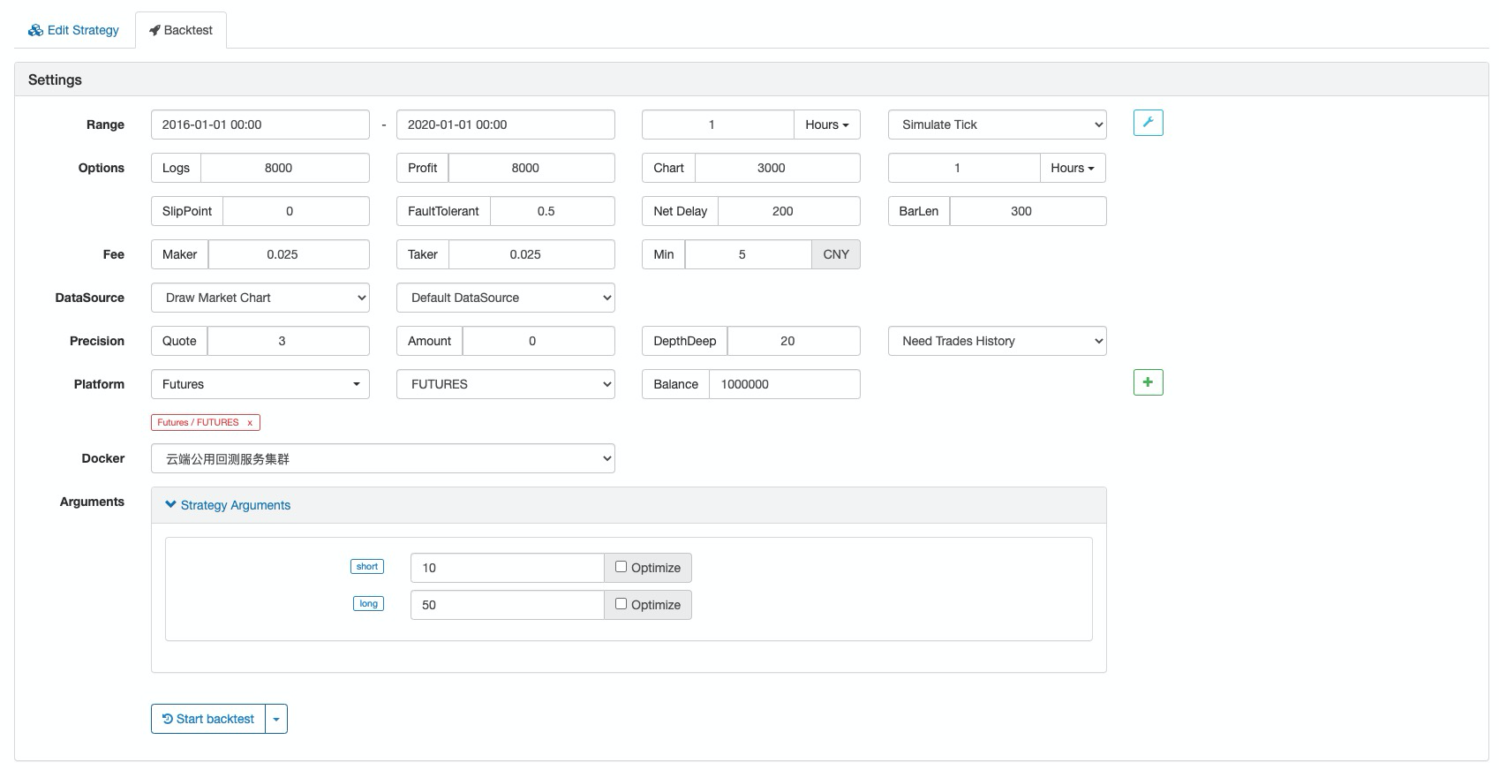
Task: Open the Simulate Tick mode dropdown
Action: click(997, 125)
